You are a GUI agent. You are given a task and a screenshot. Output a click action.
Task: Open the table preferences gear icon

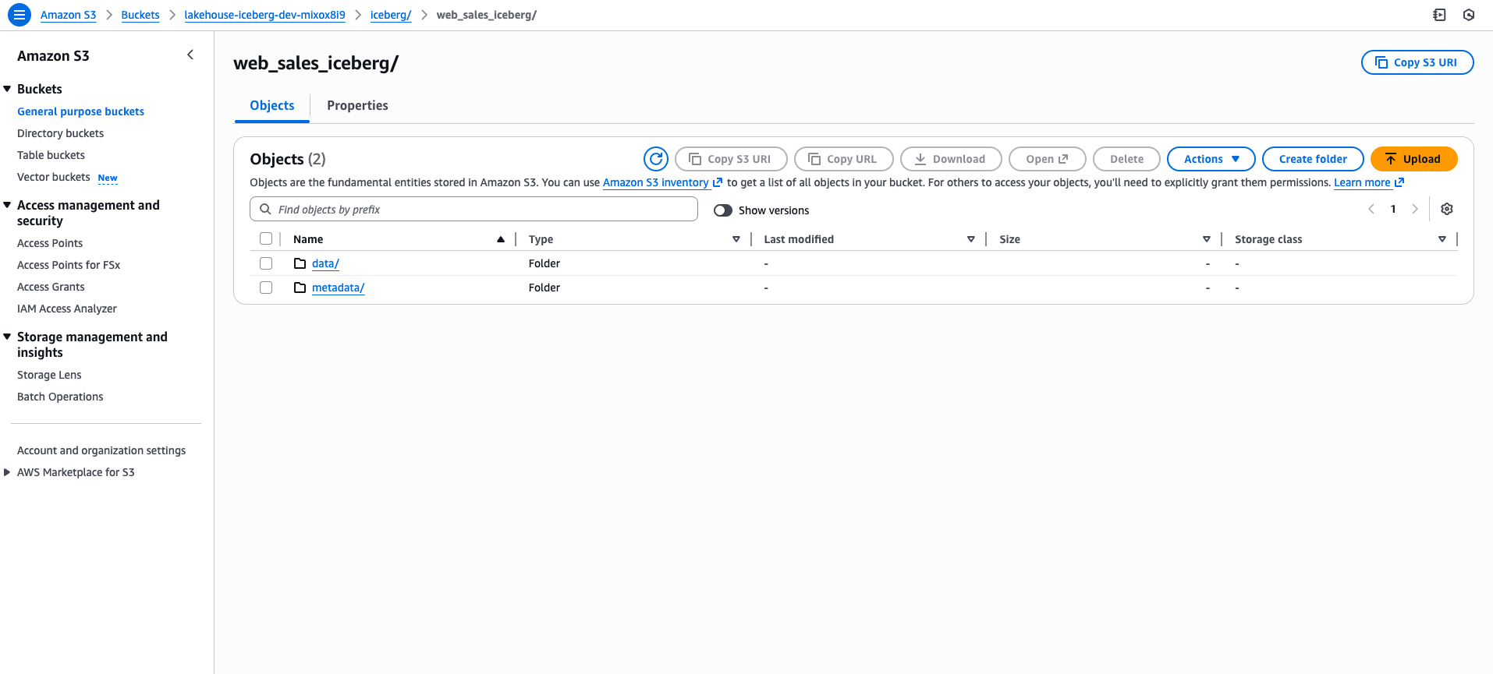tap(1447, 209)
